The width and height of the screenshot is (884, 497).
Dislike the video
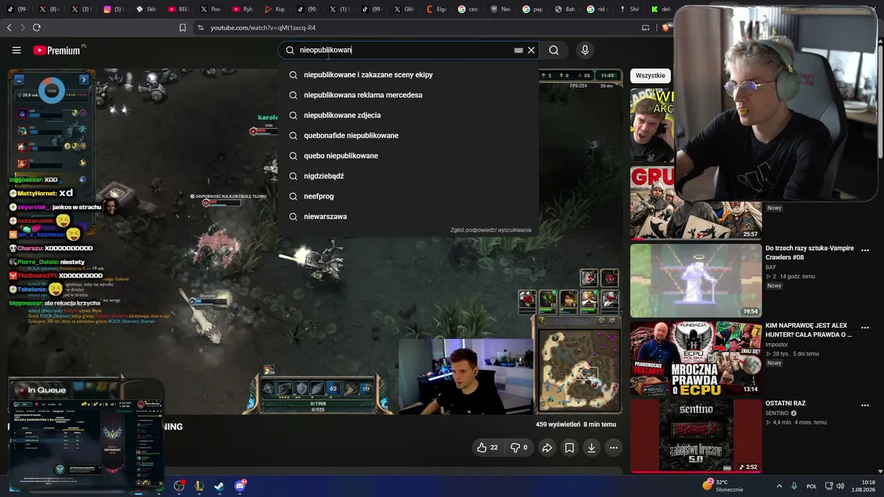click(519, 447)
